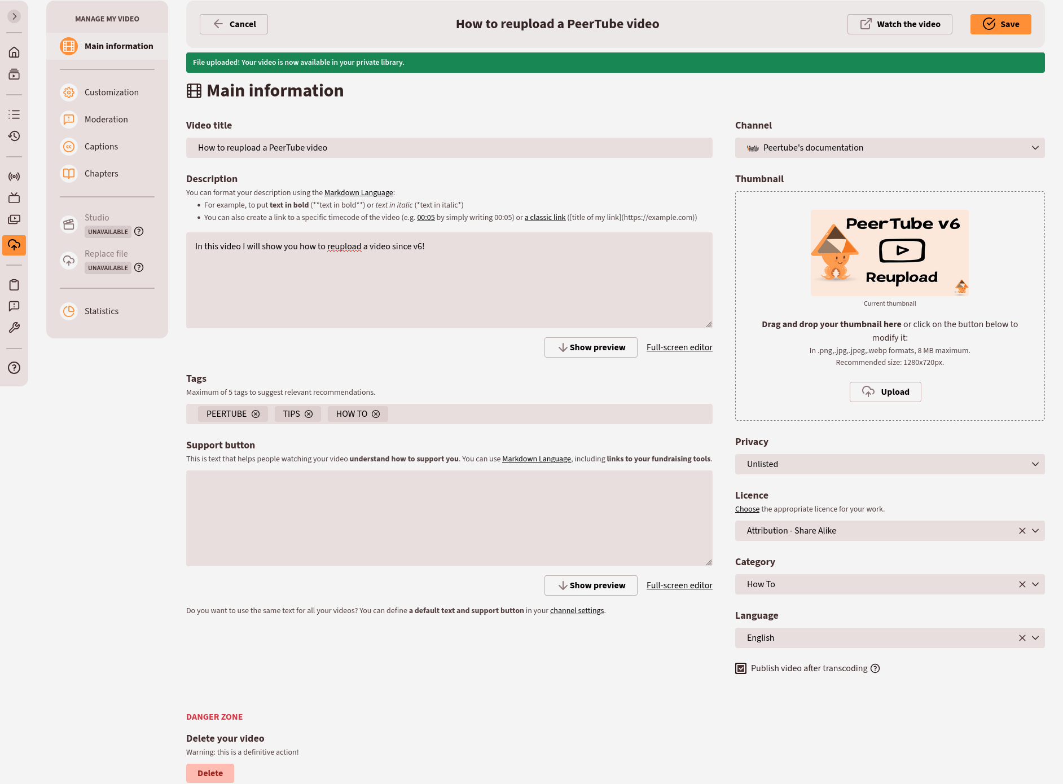This screenshot has width=1063, height=784.
Task: Go to the Captions section
Action: [107, 147]
